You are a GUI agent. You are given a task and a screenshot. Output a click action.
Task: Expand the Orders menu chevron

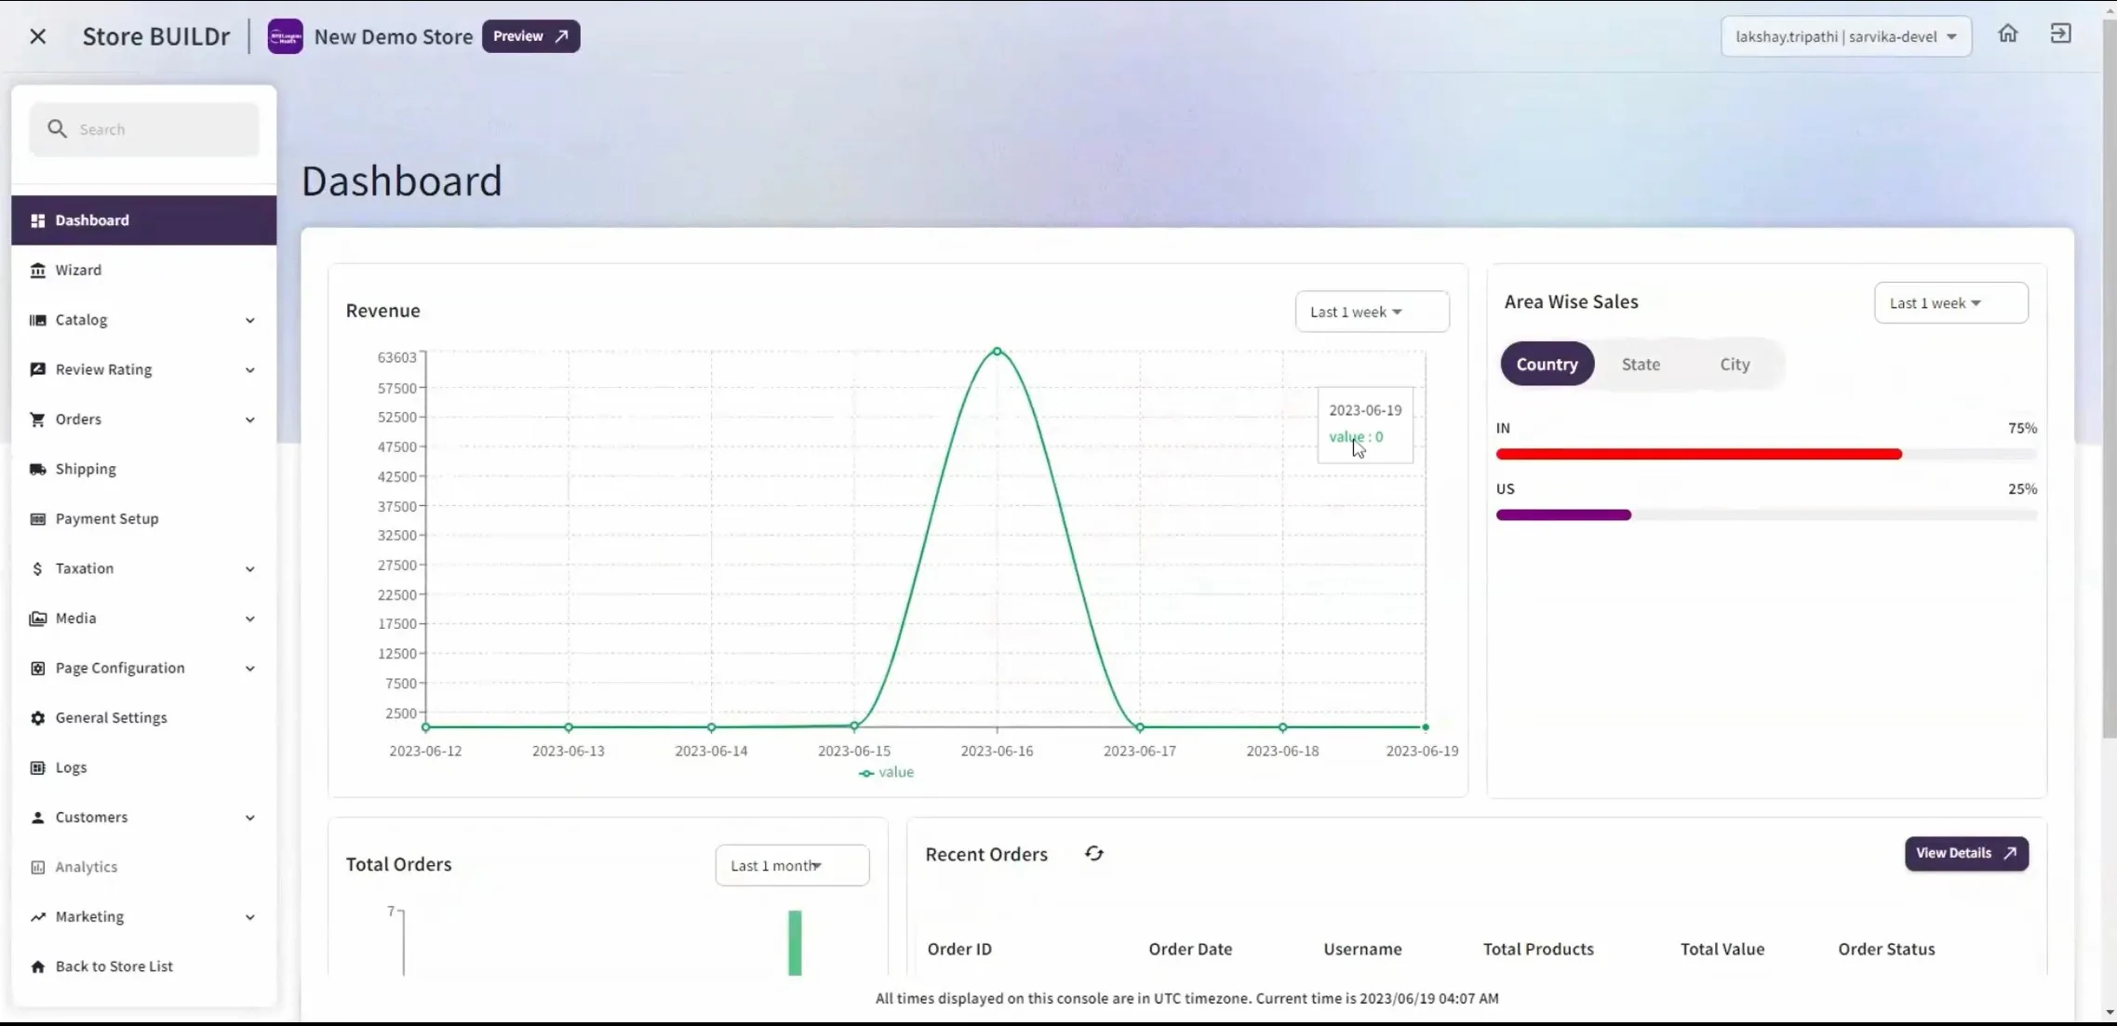(x=249, y=420)
